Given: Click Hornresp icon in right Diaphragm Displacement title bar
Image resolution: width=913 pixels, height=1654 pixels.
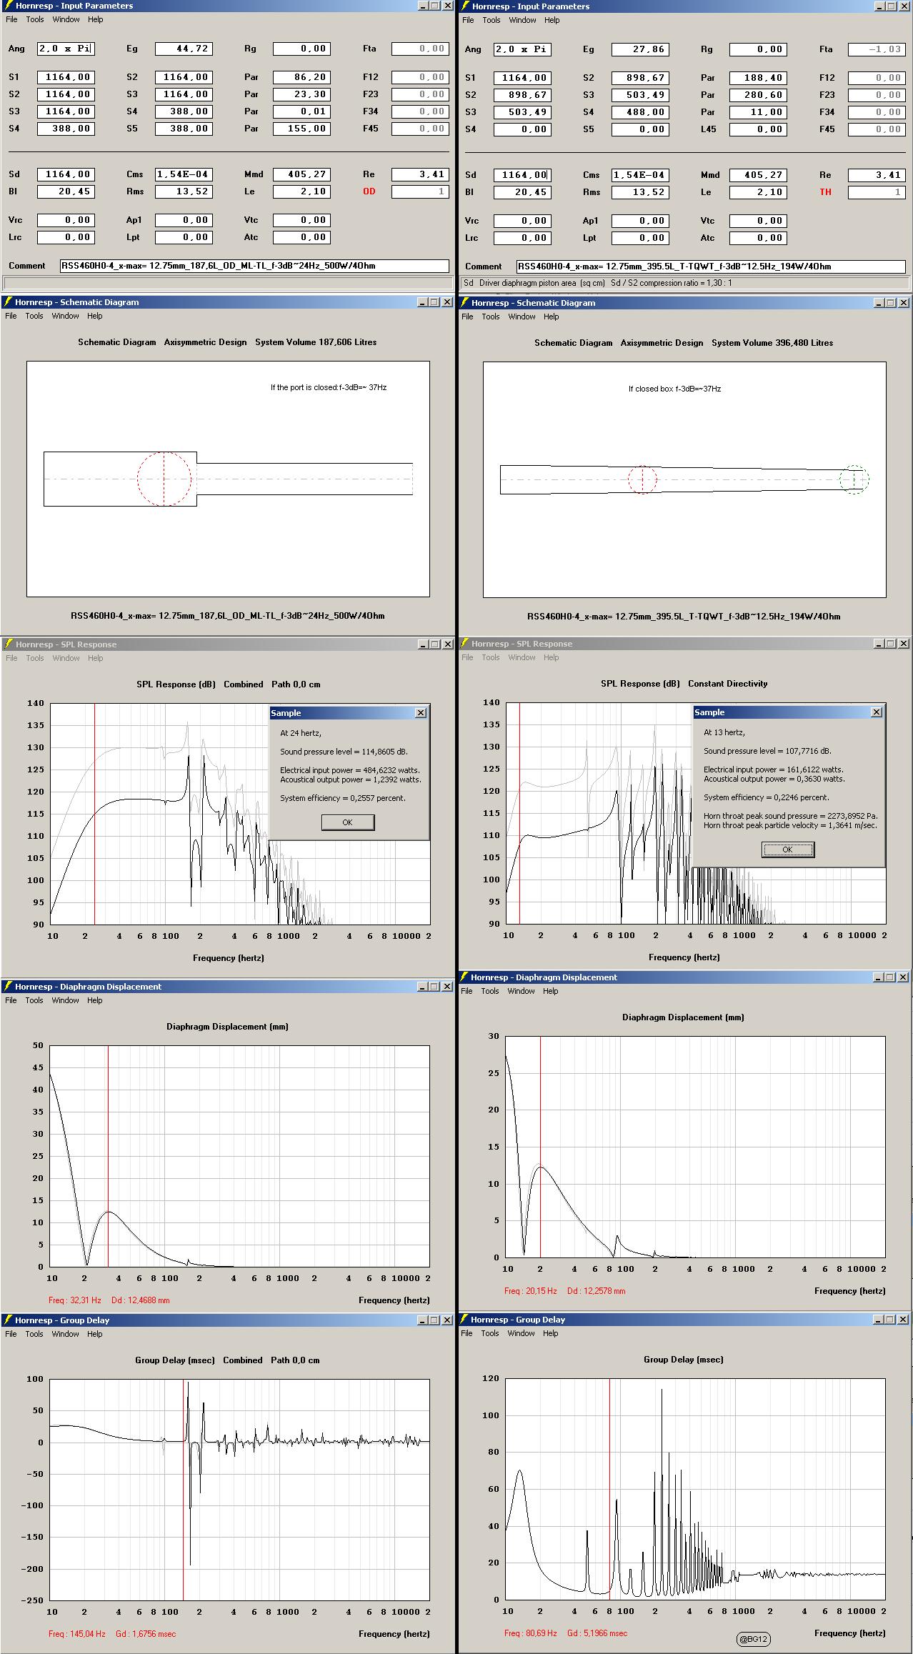Looking at the screenshot, I should point(464,977).
